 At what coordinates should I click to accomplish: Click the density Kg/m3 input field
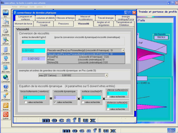(34, 42)
